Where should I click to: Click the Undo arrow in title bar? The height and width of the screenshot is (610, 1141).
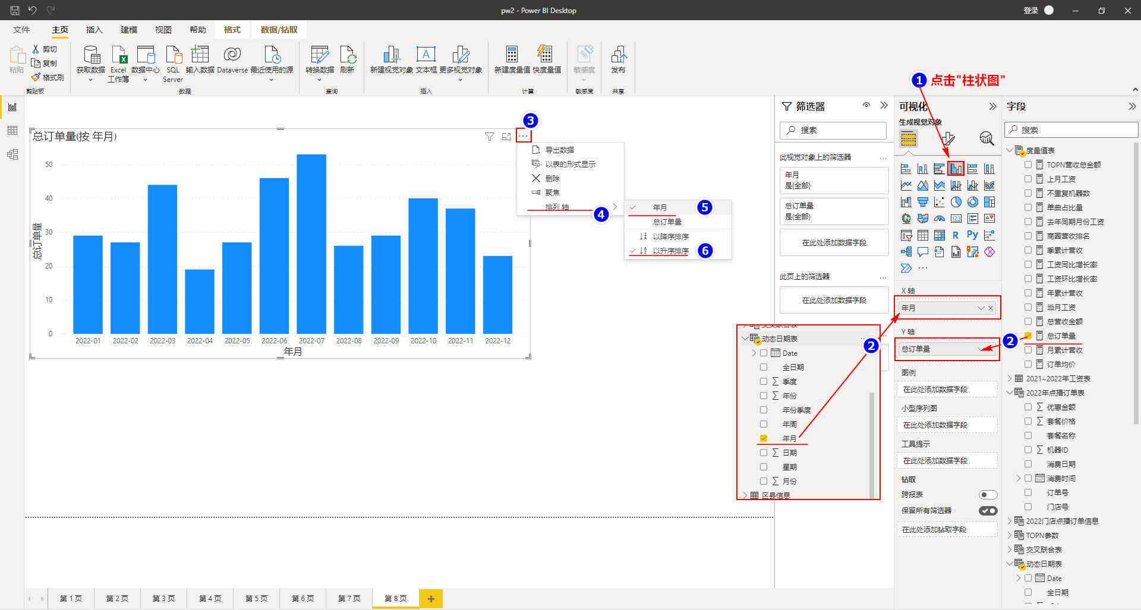(33, 10)
